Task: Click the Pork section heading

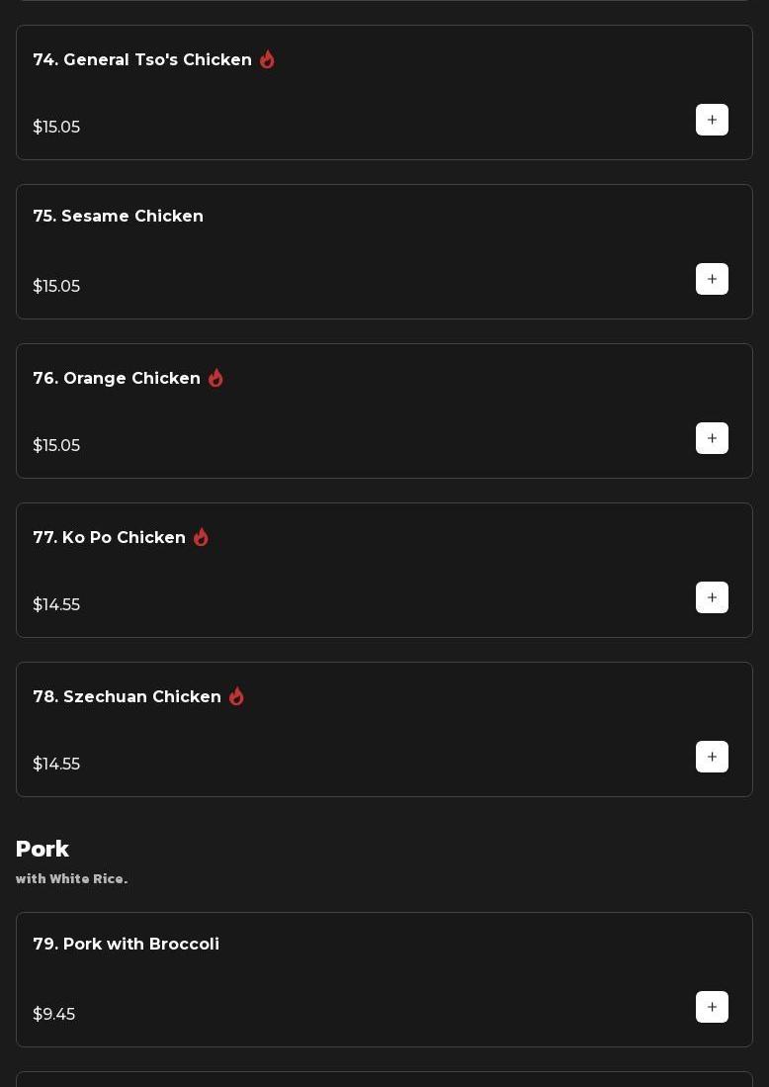Action: pos(43,850)
